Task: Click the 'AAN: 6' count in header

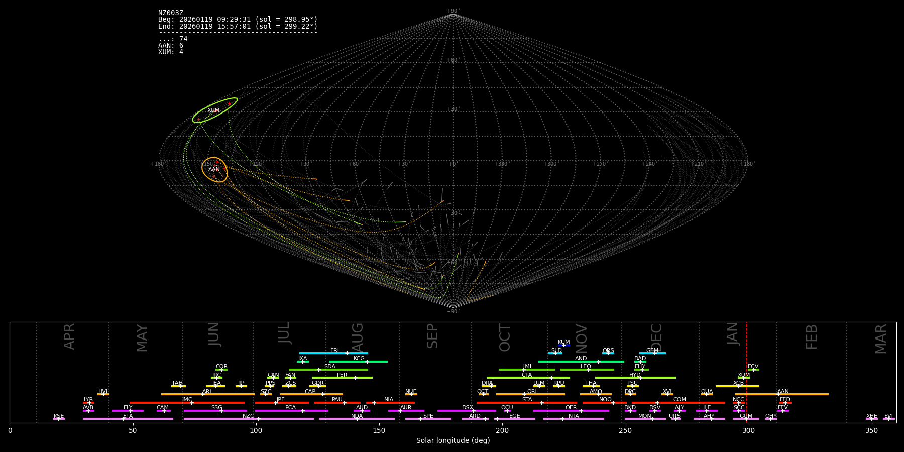Action: 171,45
